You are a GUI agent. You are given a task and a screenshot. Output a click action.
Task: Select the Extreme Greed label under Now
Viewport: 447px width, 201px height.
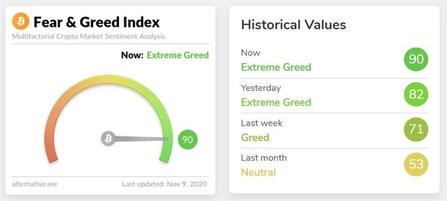pyautogui.click(x=276, y=67)
